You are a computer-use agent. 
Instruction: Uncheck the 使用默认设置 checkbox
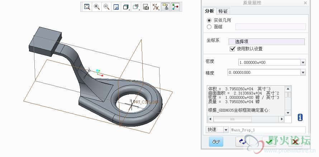pos(232,49)
